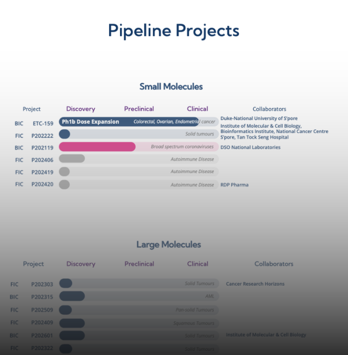
Task: Click the Small Molecules section heading
Action: coord(171,87)
